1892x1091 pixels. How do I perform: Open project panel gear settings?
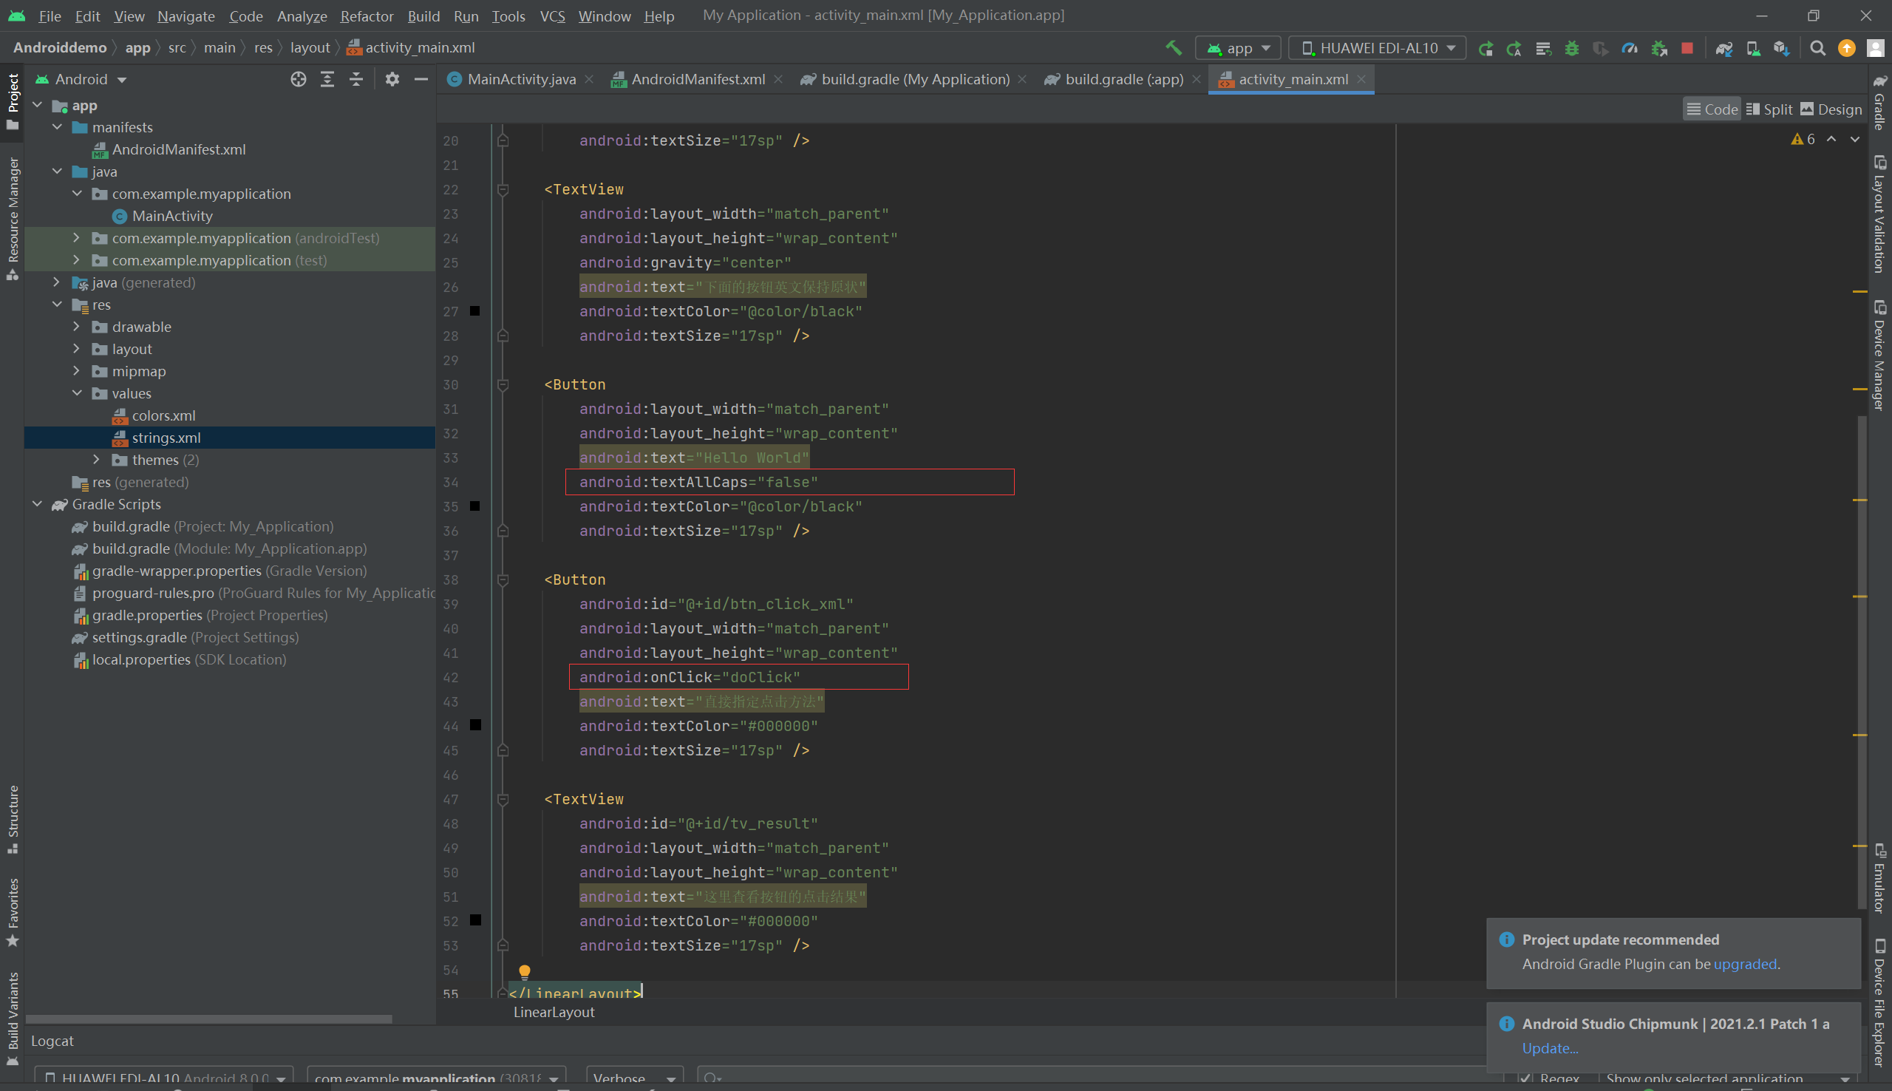392,78
